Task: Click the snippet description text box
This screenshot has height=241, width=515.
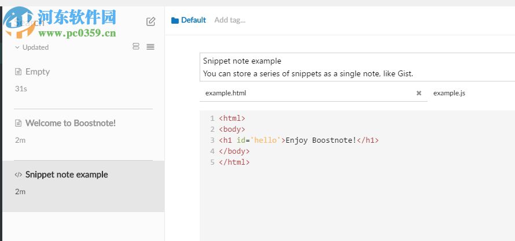Action: point(356,67)
